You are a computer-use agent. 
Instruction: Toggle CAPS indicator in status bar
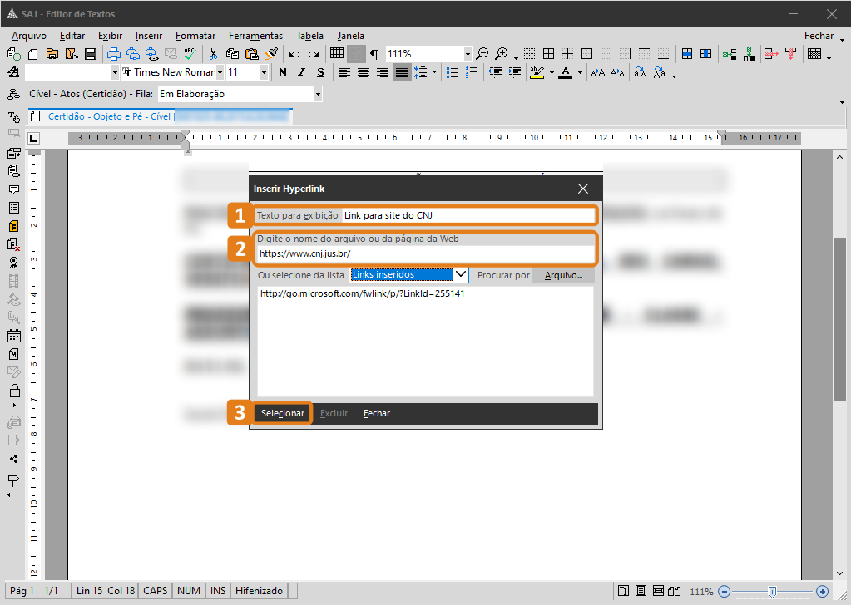pyautogui.click(x=156, y=591)
